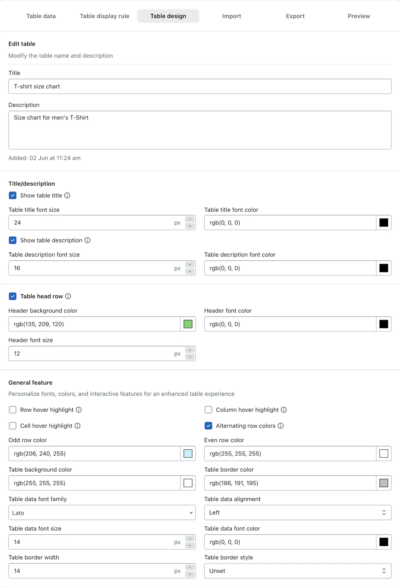Screen dimensions: 400x587
Task: Uncheck the Show table title checkbox
Action: 13,195
